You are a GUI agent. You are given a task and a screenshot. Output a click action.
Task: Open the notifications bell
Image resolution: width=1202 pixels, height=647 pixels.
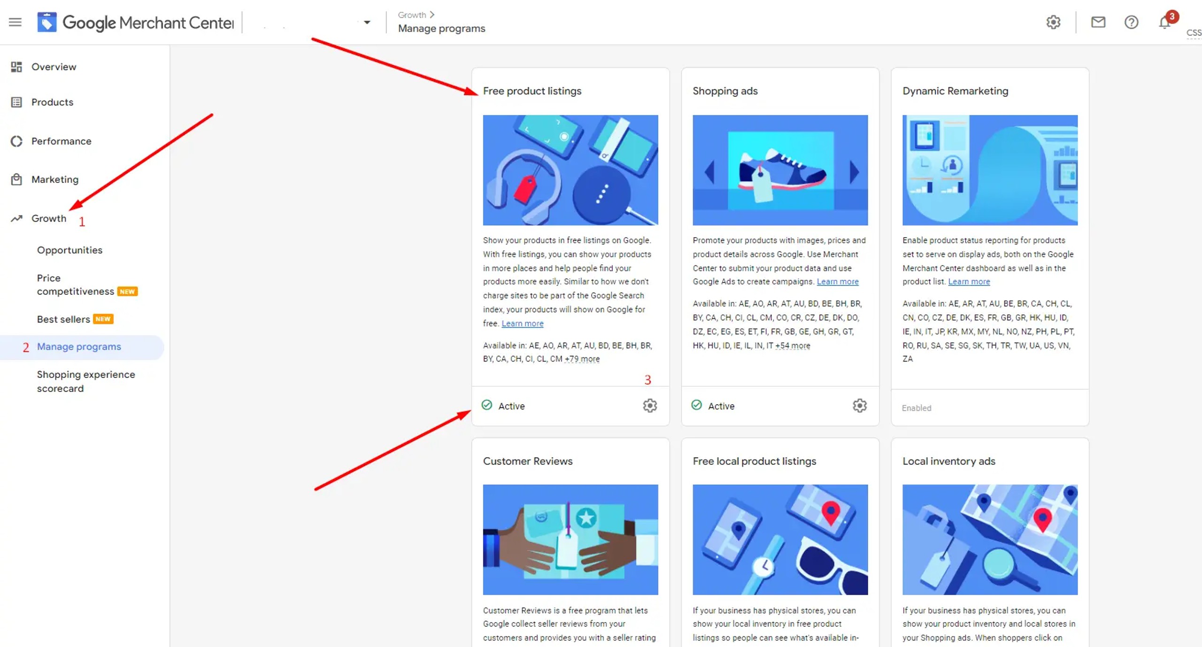1164,22
